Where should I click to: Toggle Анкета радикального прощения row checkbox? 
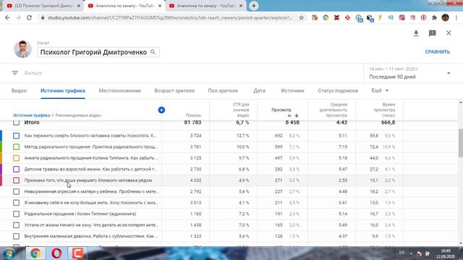[x=16, y=158]
